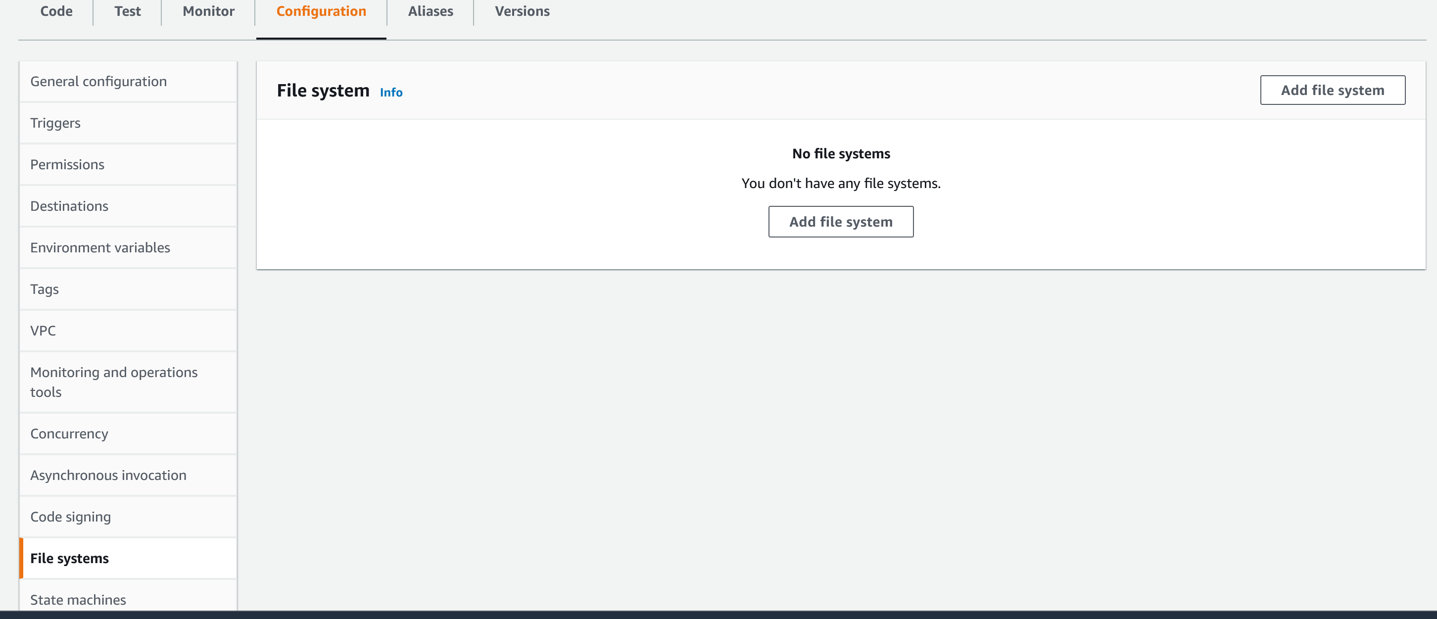Open Asynchronous invocation section
The image size is (1437, 619).
click(108, 476)
